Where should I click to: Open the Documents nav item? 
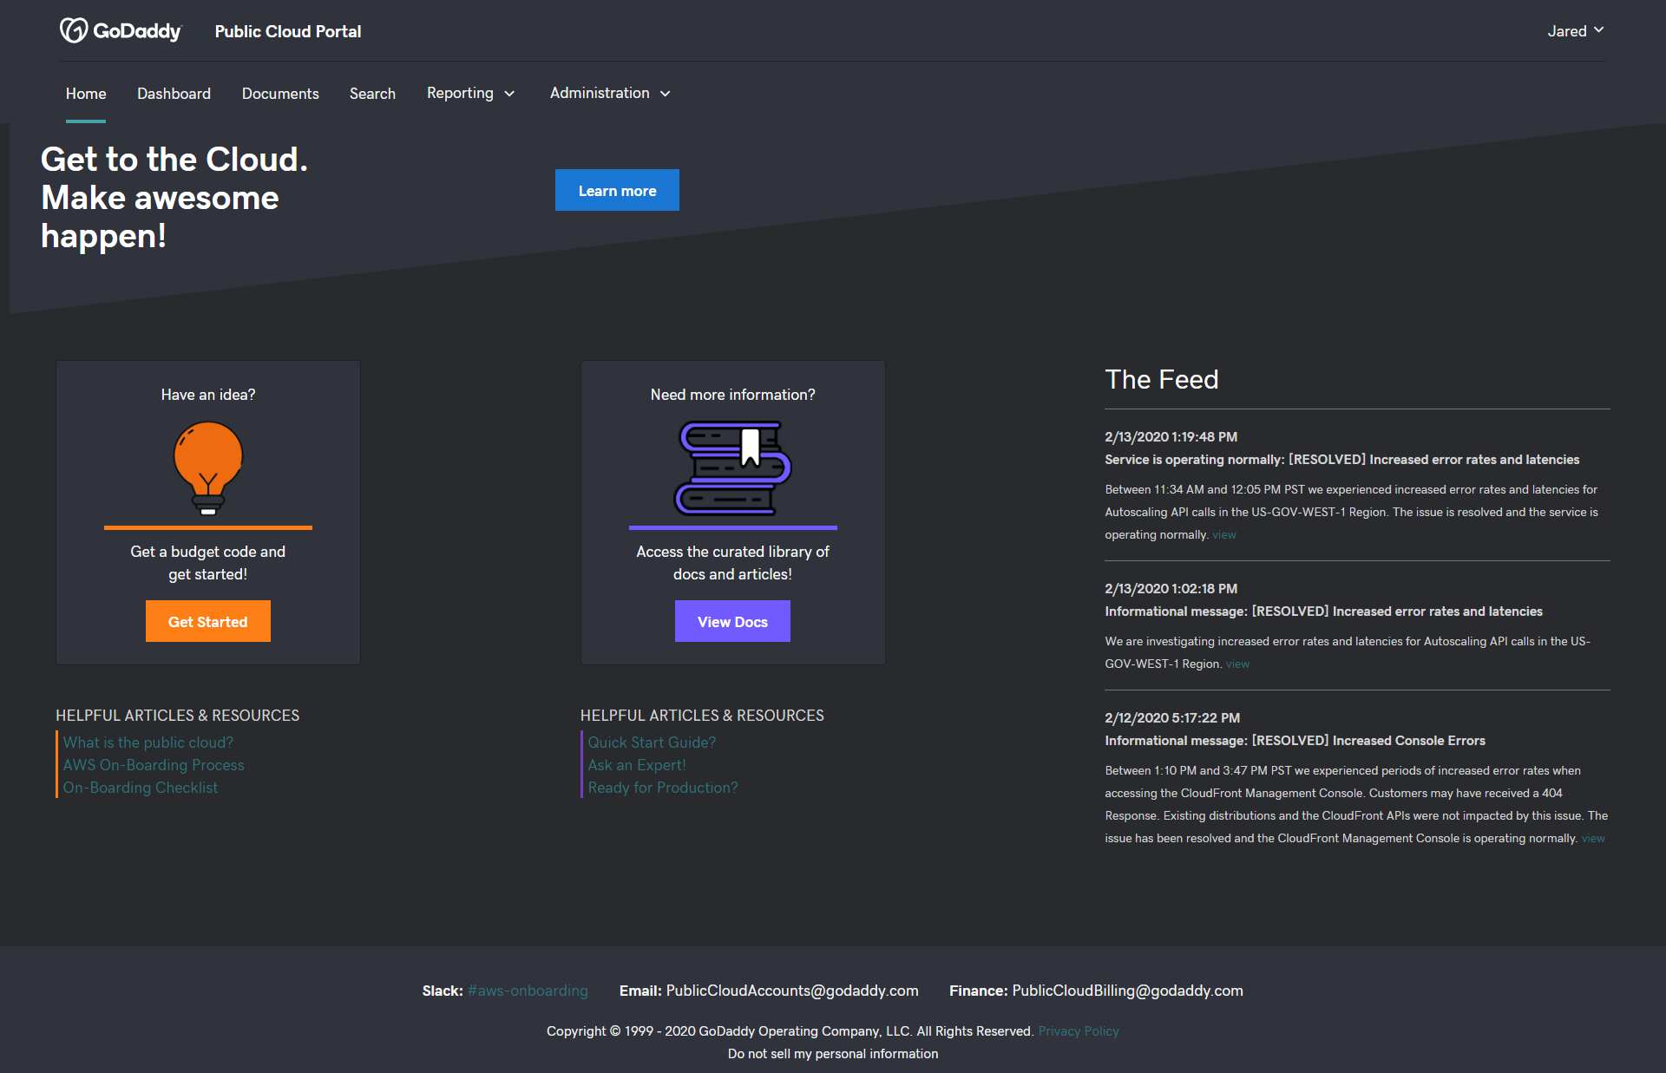[x=280, y=94]
